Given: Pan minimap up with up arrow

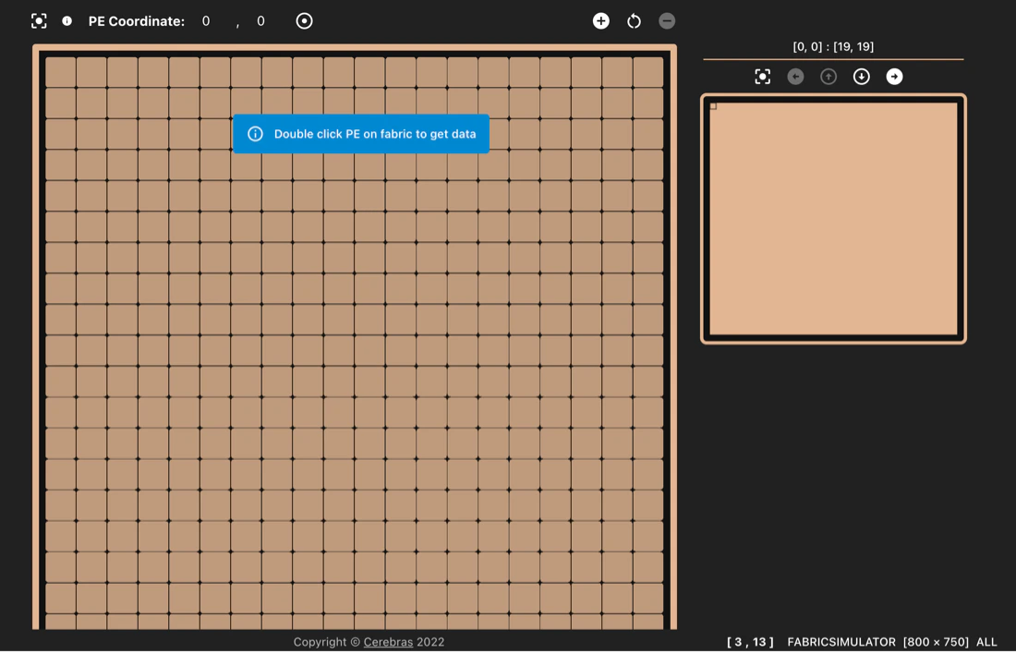Looking at the screenshot, I should click(x=829, y=77).
